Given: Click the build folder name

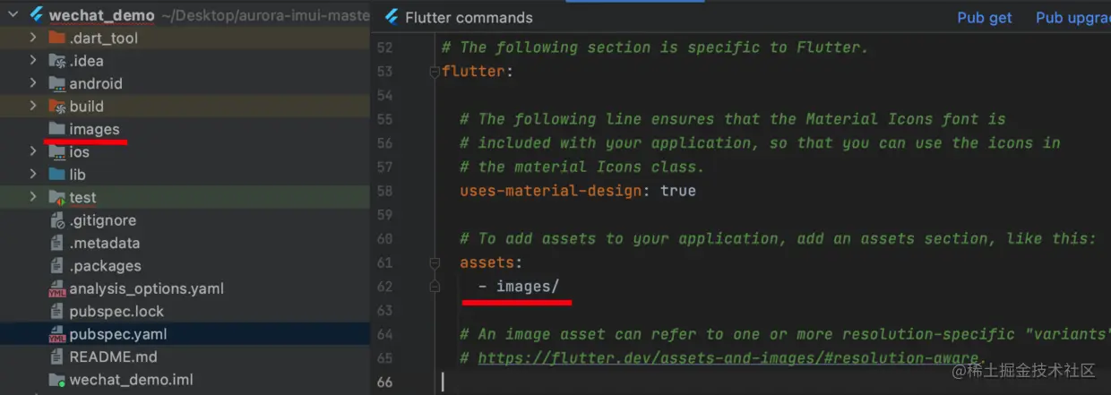Looking at the screenshot, I should pos(87,107).
